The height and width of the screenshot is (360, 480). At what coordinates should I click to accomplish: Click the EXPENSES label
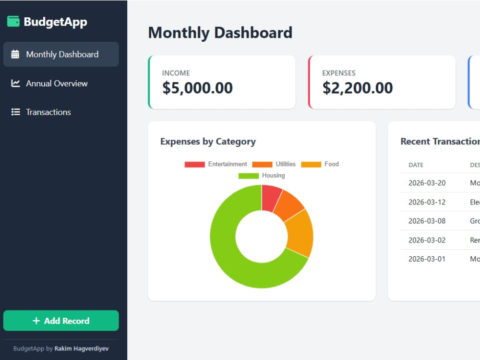[x=338, y=73]
